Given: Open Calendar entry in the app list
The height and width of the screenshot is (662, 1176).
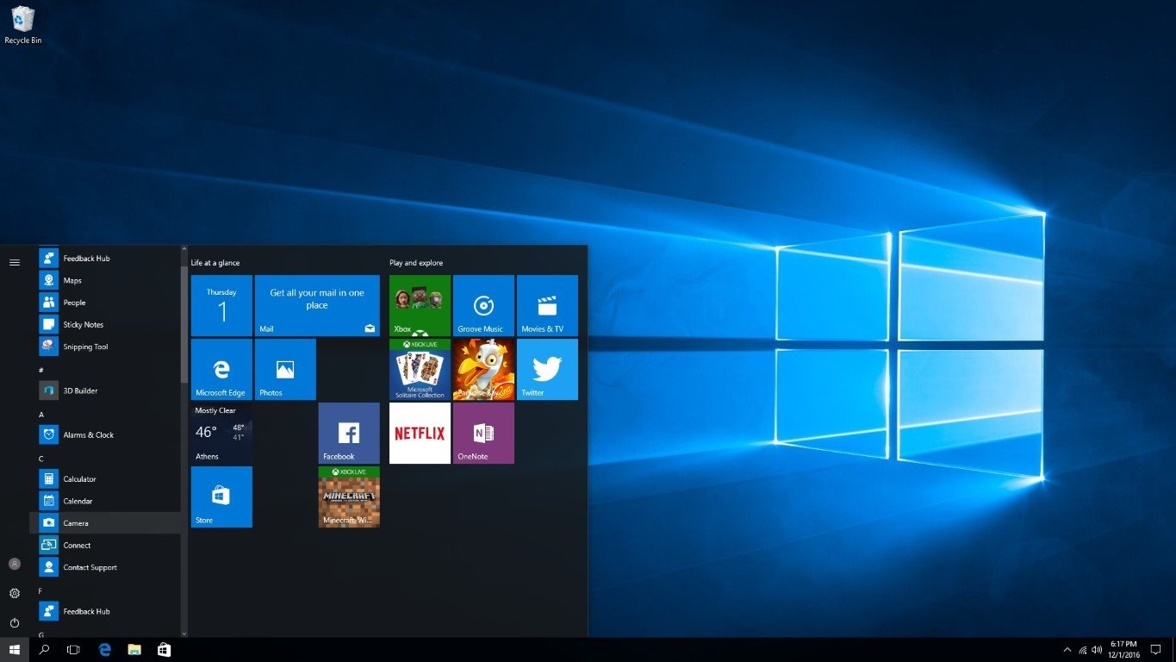Looking at the screenshot, I should pos(105,501).
